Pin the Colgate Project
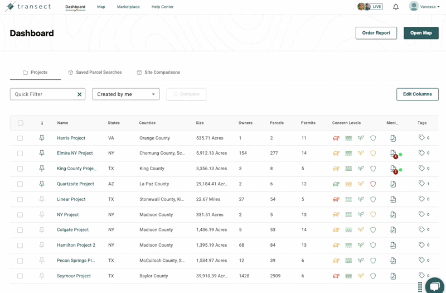The width and height of the screenshot is (446, 293). pyautogui.click(x=42, y=230)
